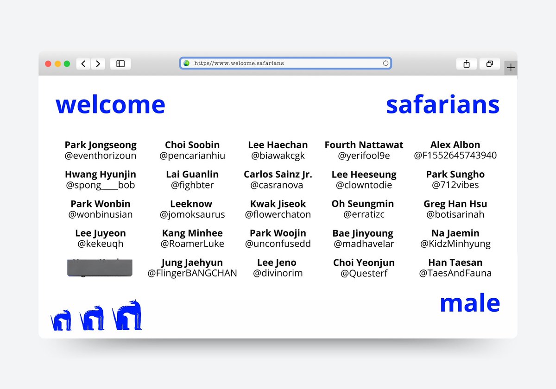This screenshot has width=556, height=389.
Task: Open handle @eventhorizoun
Action: [101, 156]
